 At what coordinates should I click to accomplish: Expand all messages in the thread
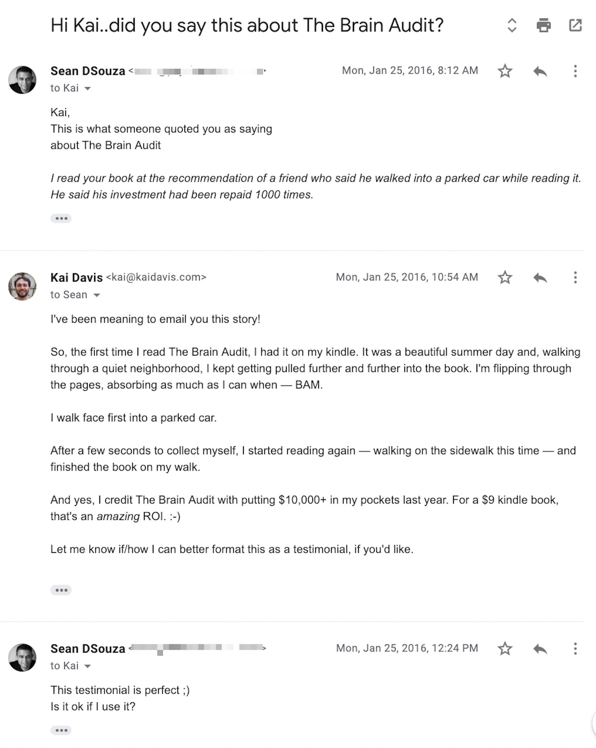(x=512, y=25)
